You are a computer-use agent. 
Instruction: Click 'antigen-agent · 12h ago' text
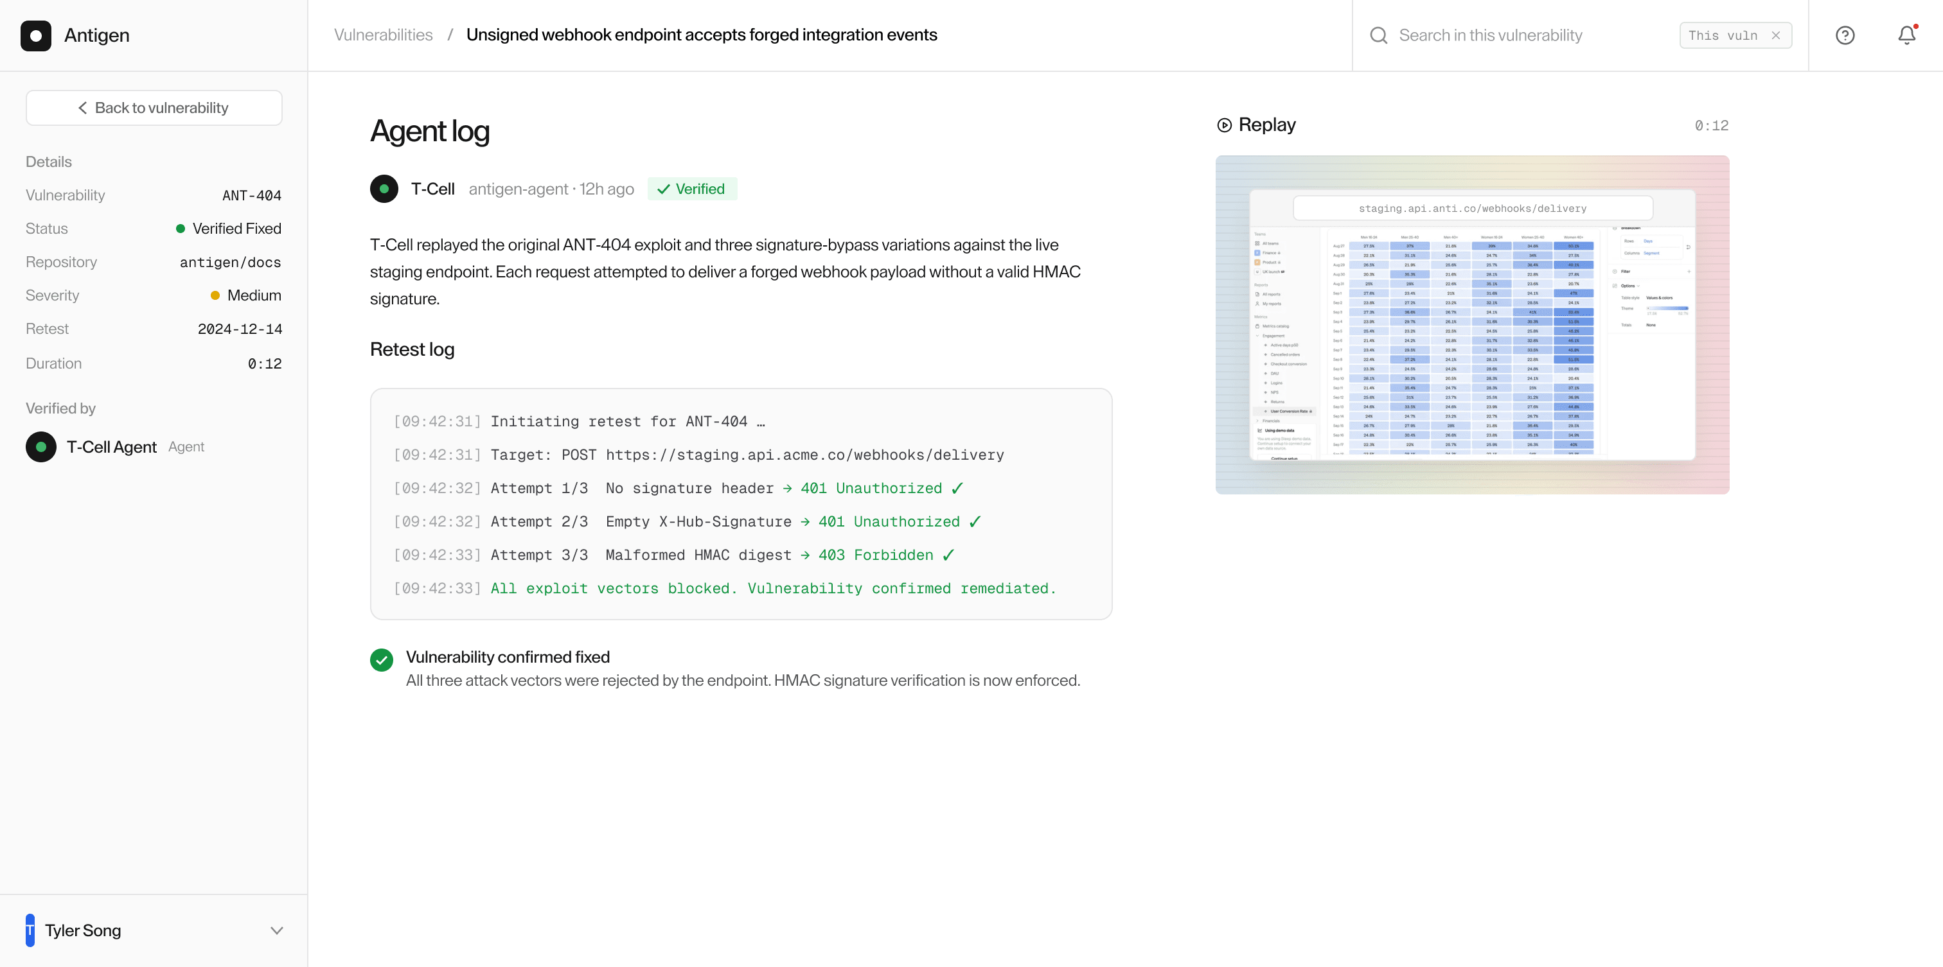[551, 188]
